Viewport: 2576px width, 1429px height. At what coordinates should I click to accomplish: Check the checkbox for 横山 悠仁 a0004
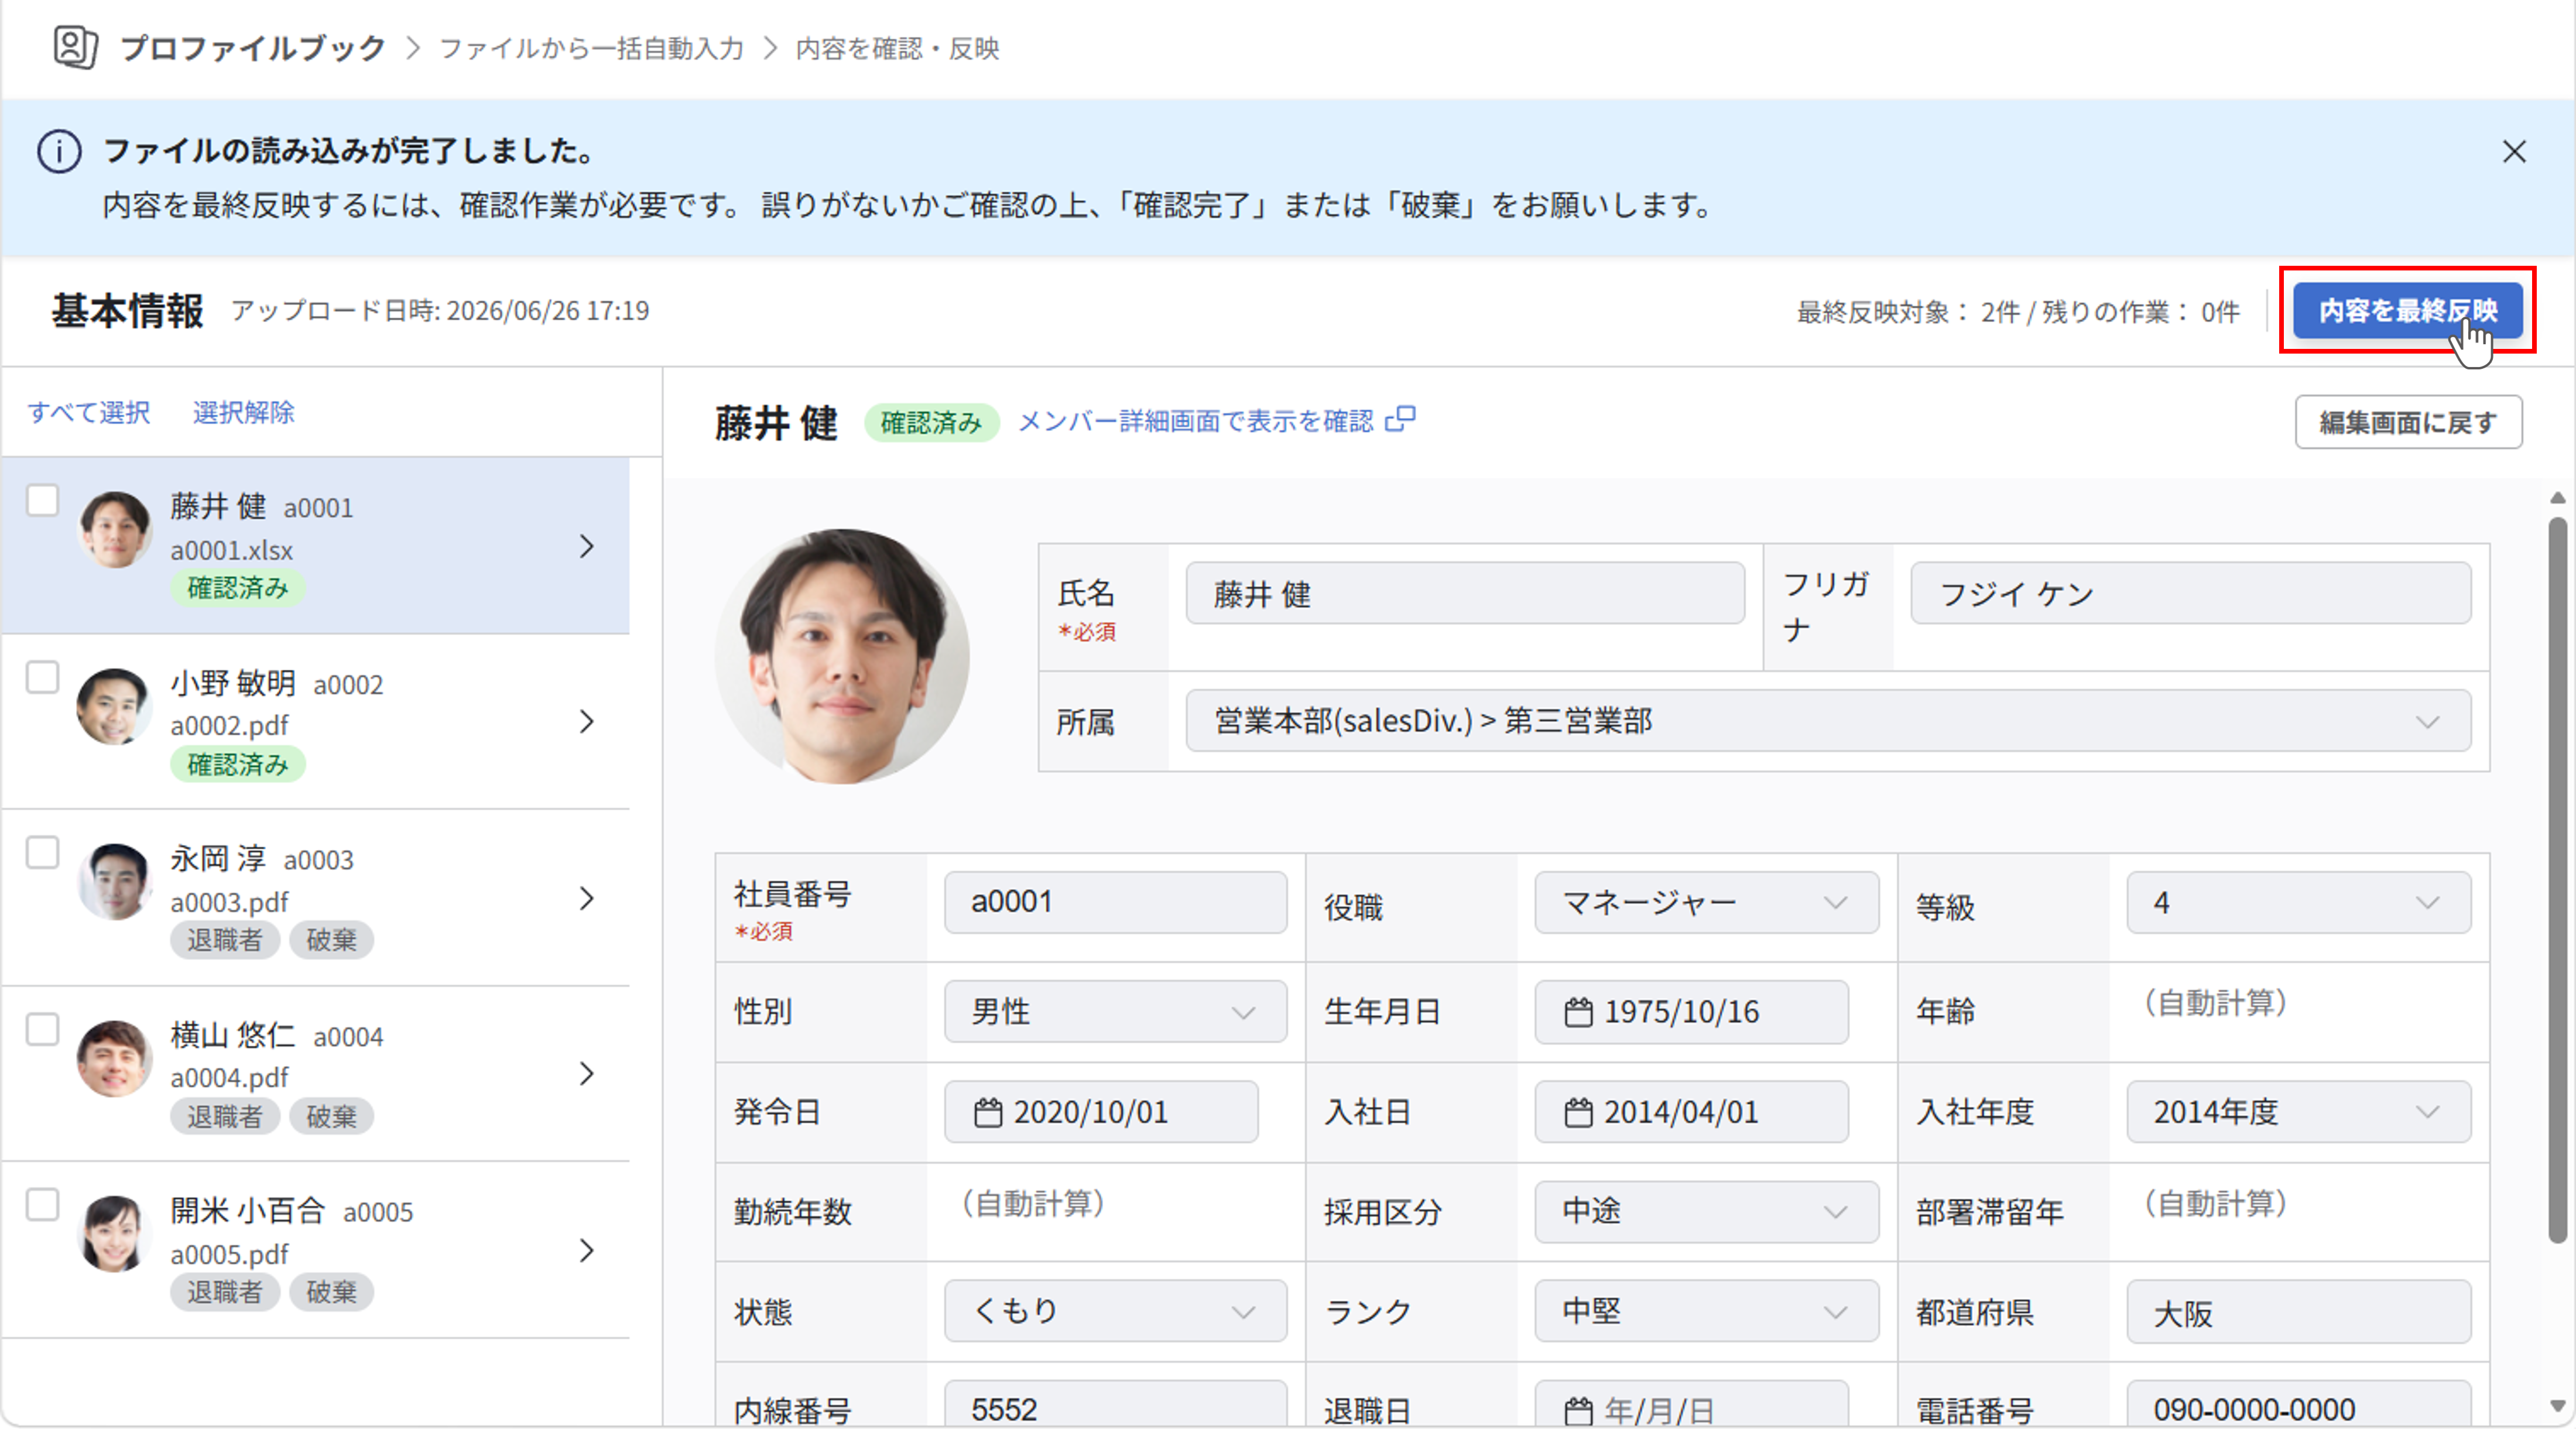[x=42, y=1029]
